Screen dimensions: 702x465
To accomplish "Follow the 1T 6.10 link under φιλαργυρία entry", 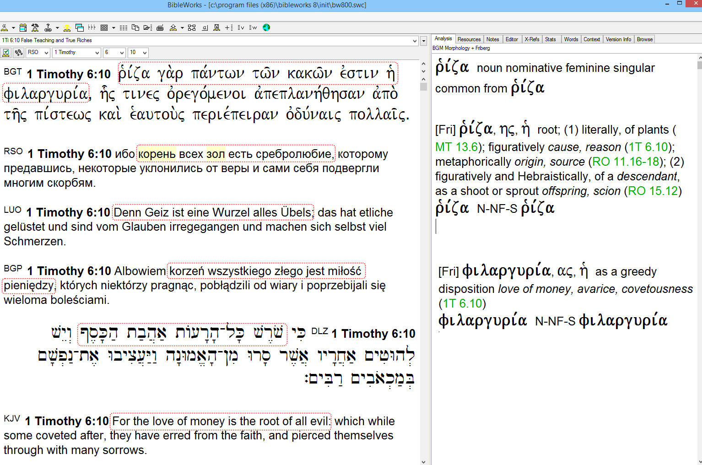I will click(x=462, y=303).
